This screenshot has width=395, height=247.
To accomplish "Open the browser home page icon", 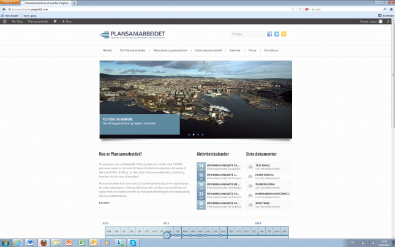I will point(391,9).
